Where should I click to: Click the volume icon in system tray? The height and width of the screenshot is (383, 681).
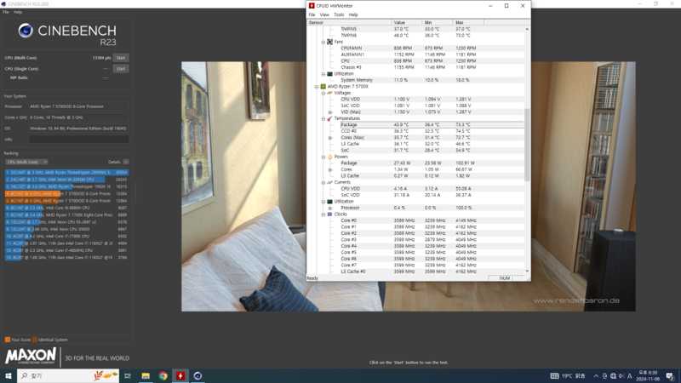point(621,376)
